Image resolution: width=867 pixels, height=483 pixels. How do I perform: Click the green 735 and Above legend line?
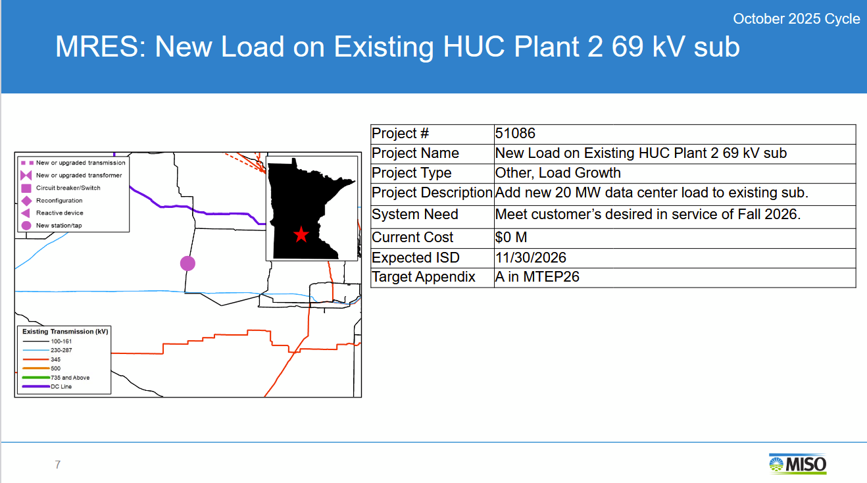(36, 378)
